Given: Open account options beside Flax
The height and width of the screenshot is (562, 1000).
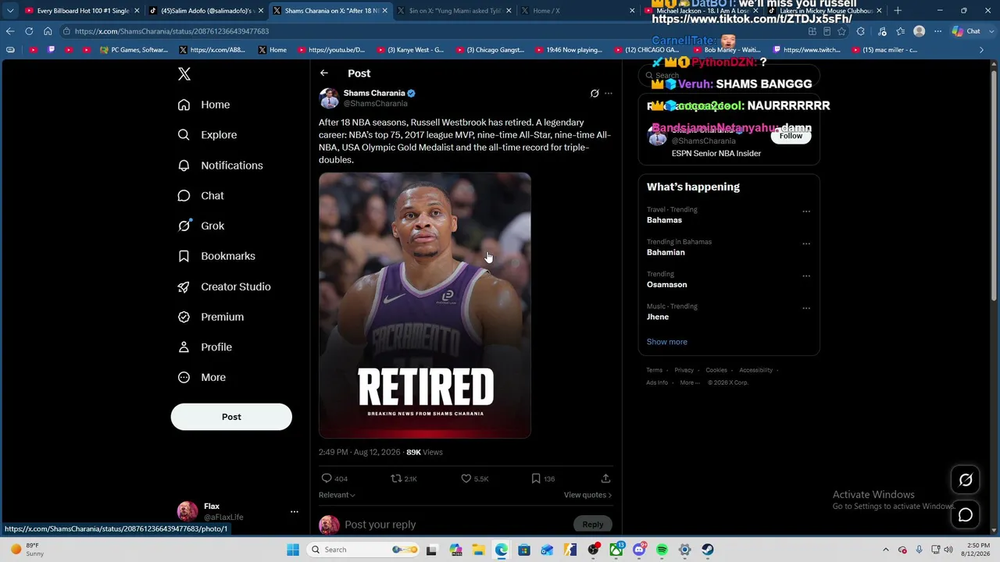Looking at the screenshot, I should pyautogui.click(x=295, y=512).
